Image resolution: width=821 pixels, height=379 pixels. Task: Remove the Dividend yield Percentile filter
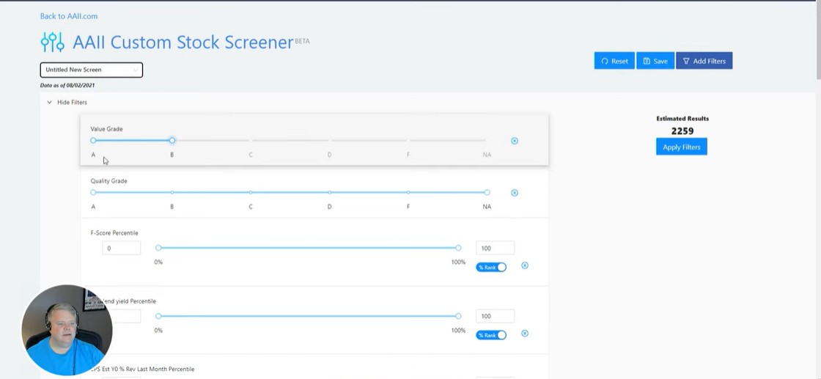click(525, 334)
